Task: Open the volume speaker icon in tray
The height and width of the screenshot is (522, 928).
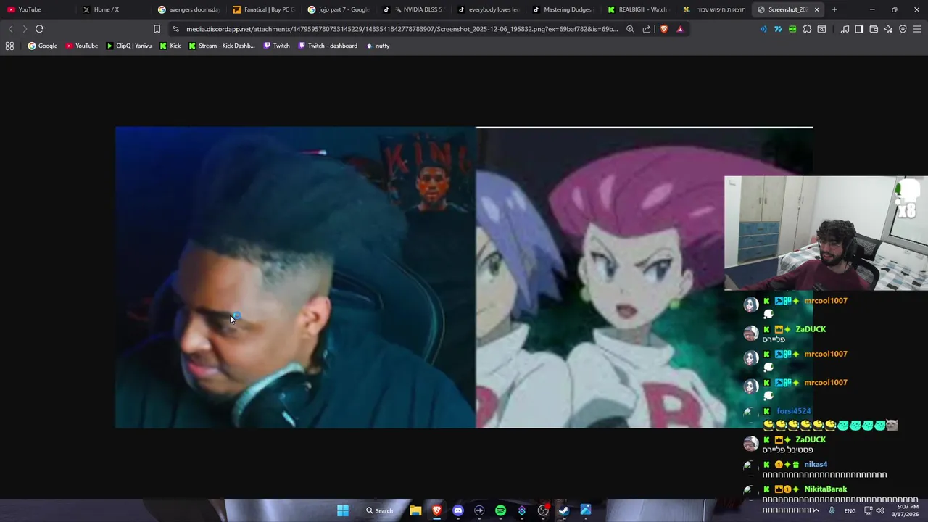Action: point(880,510)
